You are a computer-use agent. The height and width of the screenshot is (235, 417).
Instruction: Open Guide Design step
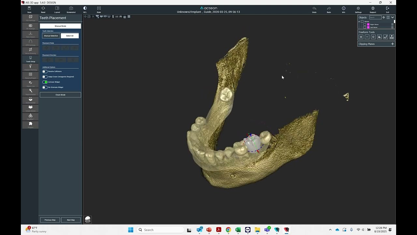tap(31, 100)
